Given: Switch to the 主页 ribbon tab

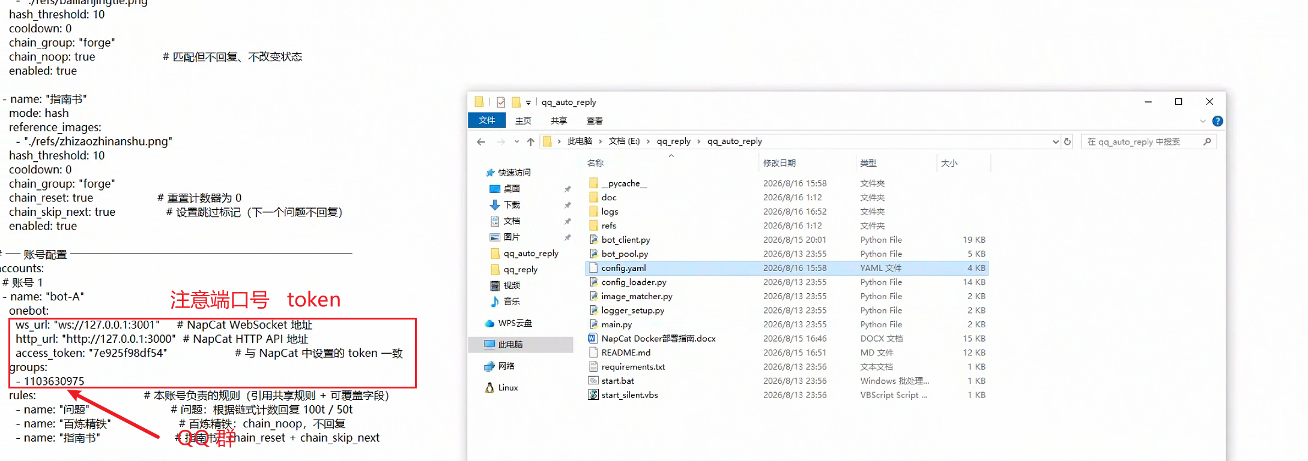Looking at the screenshot, I should pos(523,120).
